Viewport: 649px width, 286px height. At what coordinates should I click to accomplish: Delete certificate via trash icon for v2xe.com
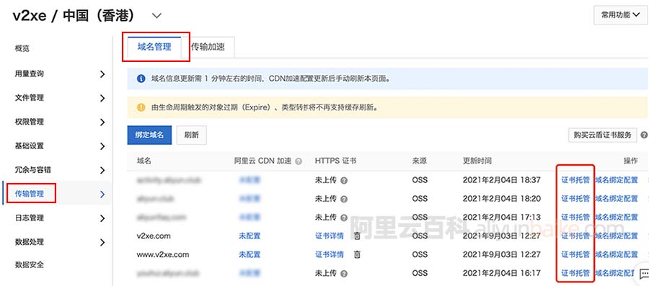(x=357, y=236)
